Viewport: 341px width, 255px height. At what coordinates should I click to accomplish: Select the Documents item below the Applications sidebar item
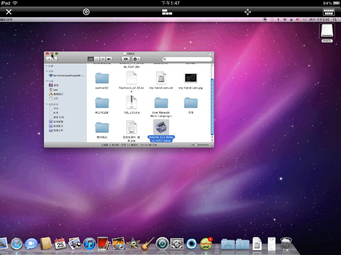(x=54, y=98)
